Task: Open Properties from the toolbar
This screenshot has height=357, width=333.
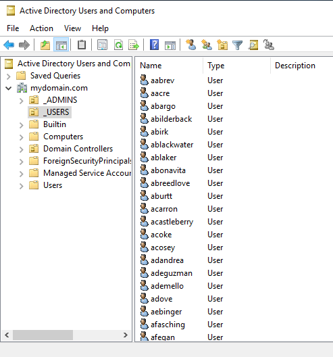Action: pyautogui.click(x=103, y=45)
